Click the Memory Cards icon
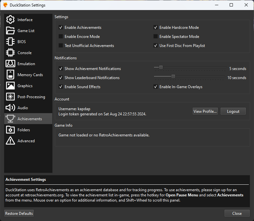The width and height of the screenshot is (254, 221). pyautogui.click(x=10, y=75)
